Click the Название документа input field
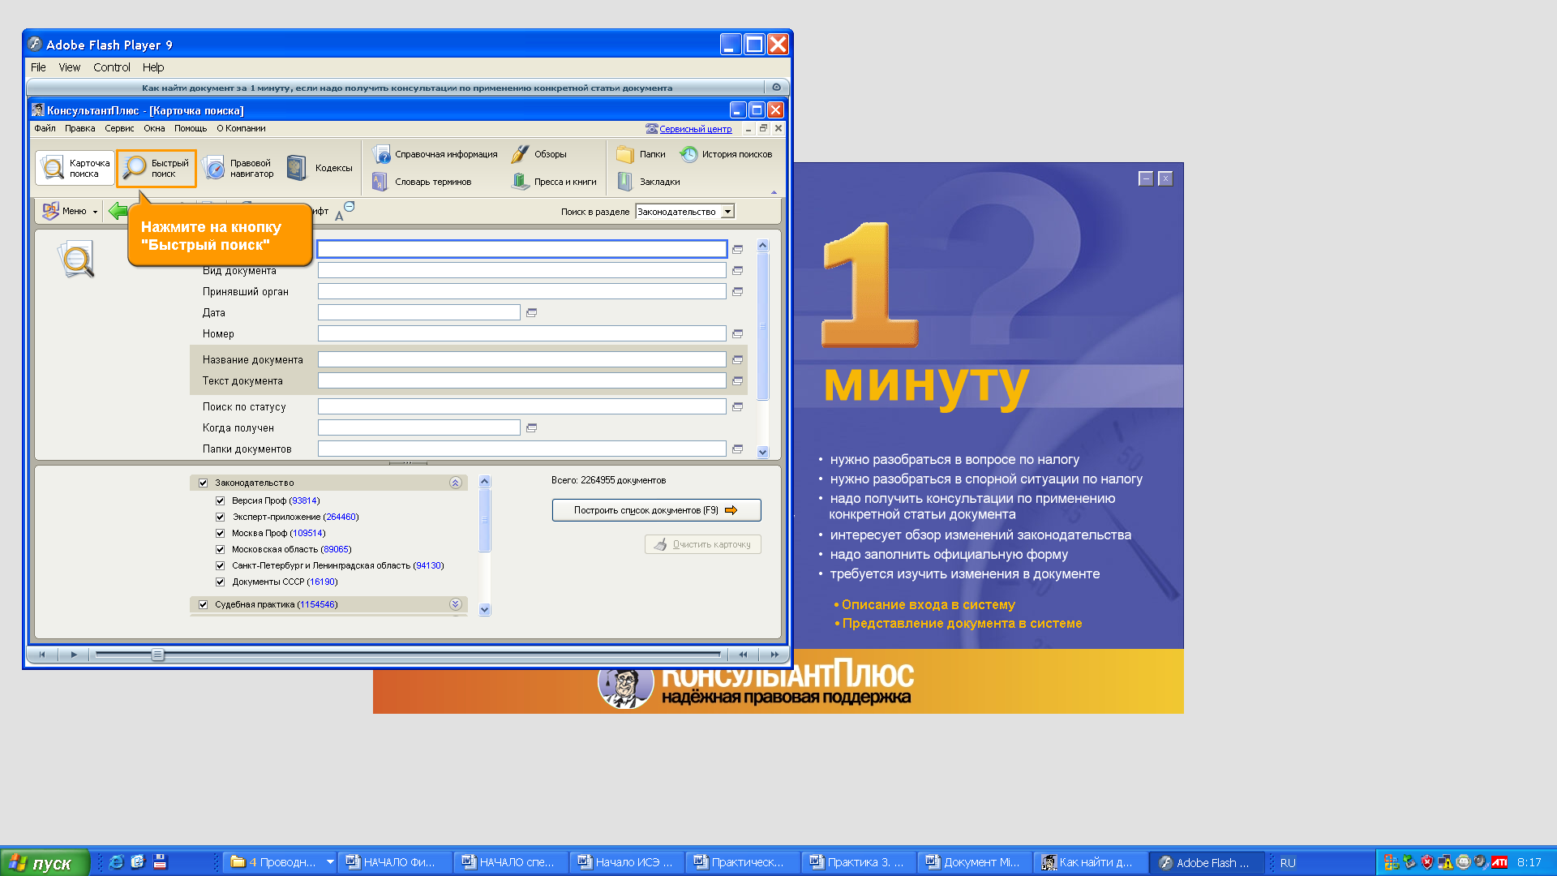1557x876 pixels. point(521,359)
